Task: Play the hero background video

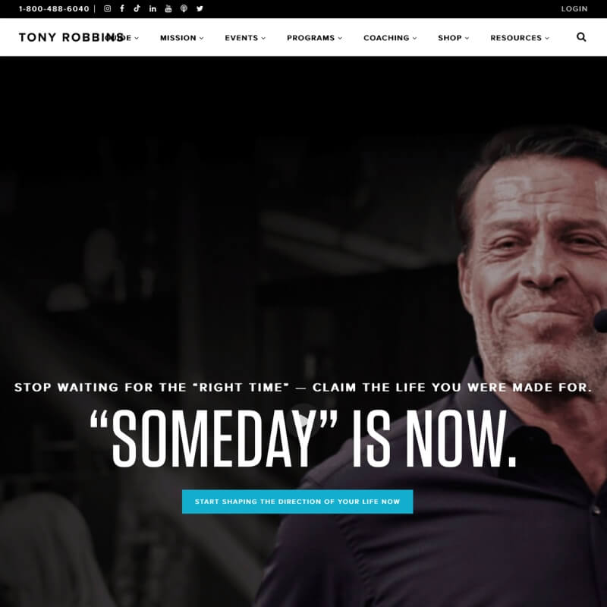Action: pos(303,420)
